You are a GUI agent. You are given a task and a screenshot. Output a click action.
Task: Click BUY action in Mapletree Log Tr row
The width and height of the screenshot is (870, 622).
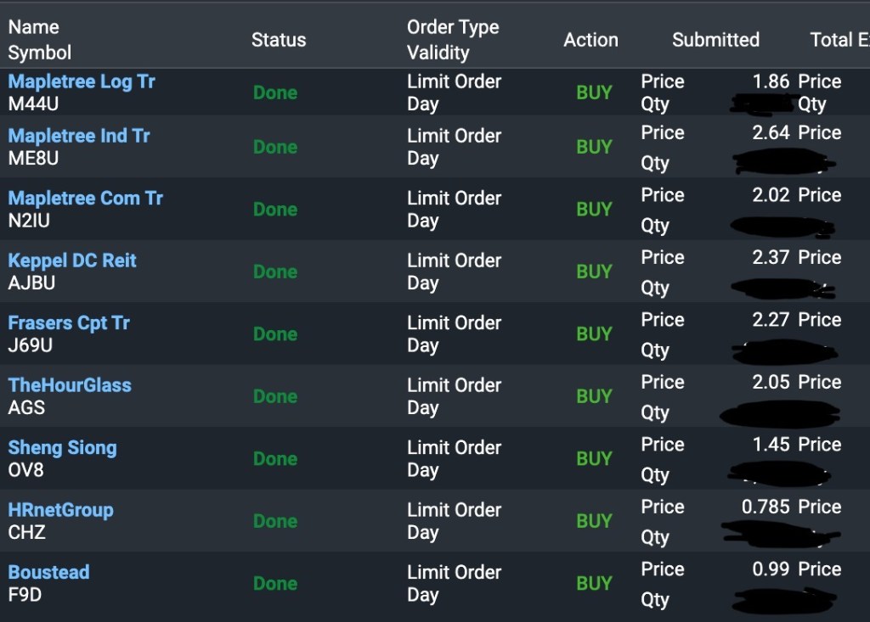(594, 93)
